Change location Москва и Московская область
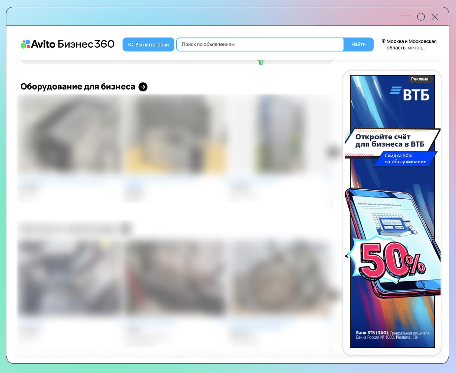This screenshot has width=456, height=373. (x=411, y=44)
